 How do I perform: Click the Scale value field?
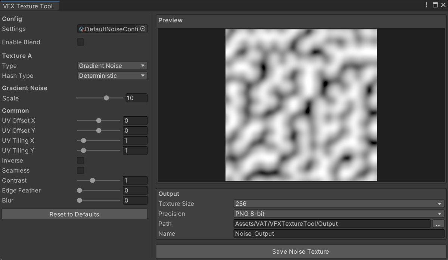pos(136,98)
